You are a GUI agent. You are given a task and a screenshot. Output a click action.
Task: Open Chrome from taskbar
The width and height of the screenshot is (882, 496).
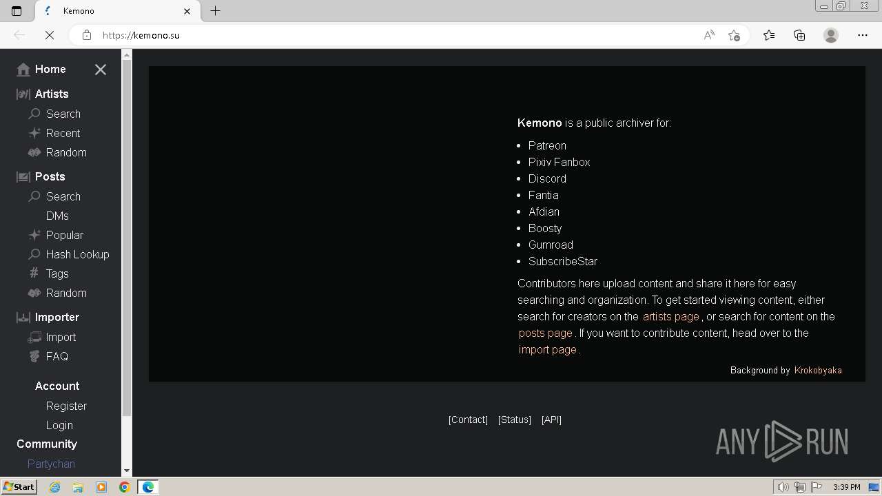pos(124,487)
